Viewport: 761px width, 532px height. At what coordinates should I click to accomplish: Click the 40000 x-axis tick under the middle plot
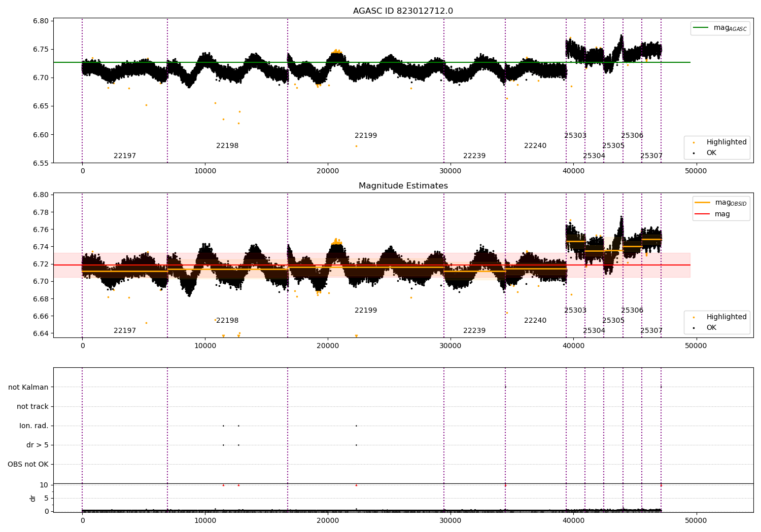pyautogui.click(x=573, y=346)
